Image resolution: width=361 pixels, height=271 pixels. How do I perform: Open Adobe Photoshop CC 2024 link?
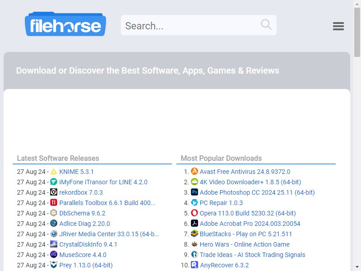click(257, 192)
